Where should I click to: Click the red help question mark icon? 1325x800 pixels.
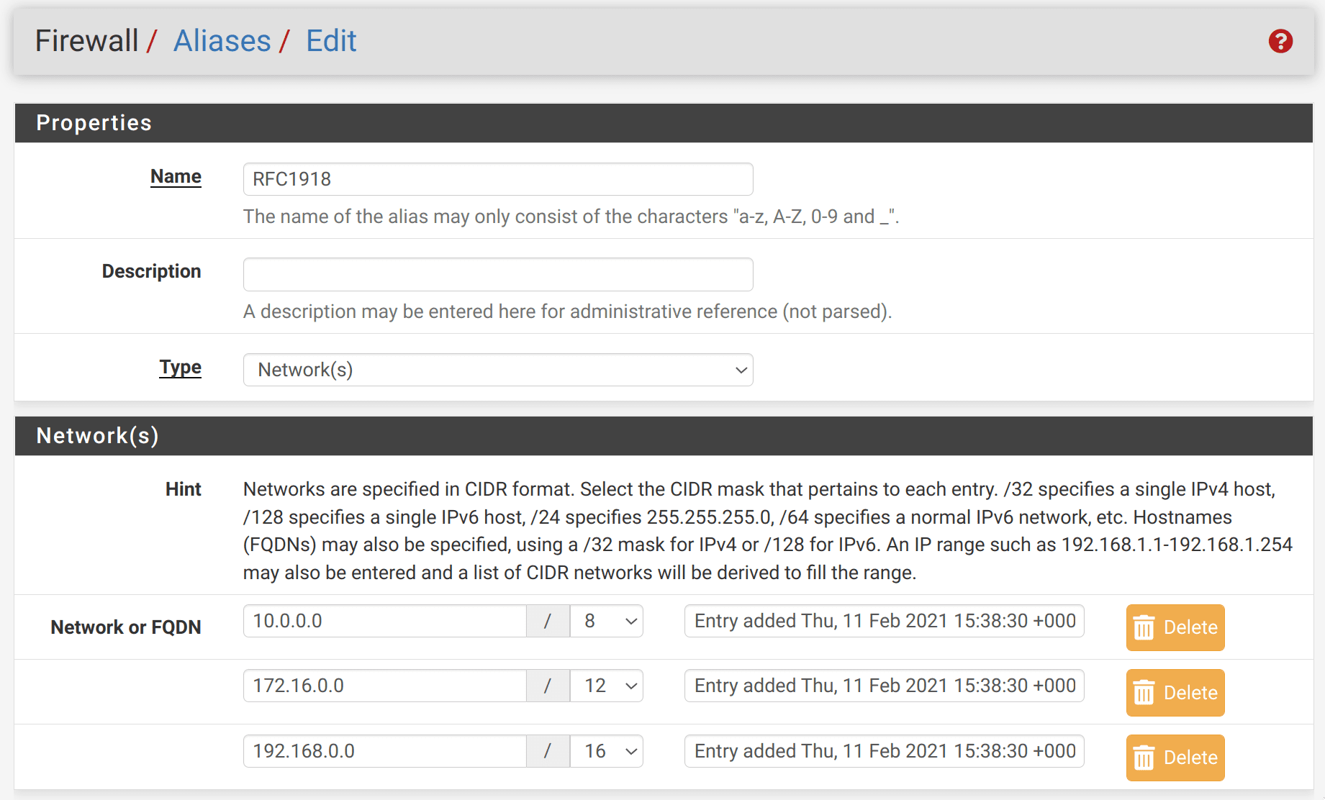coord(1280,42)
